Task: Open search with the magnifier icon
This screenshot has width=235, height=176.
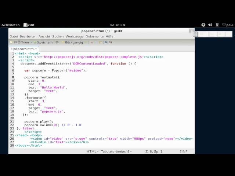Action: 106,43
